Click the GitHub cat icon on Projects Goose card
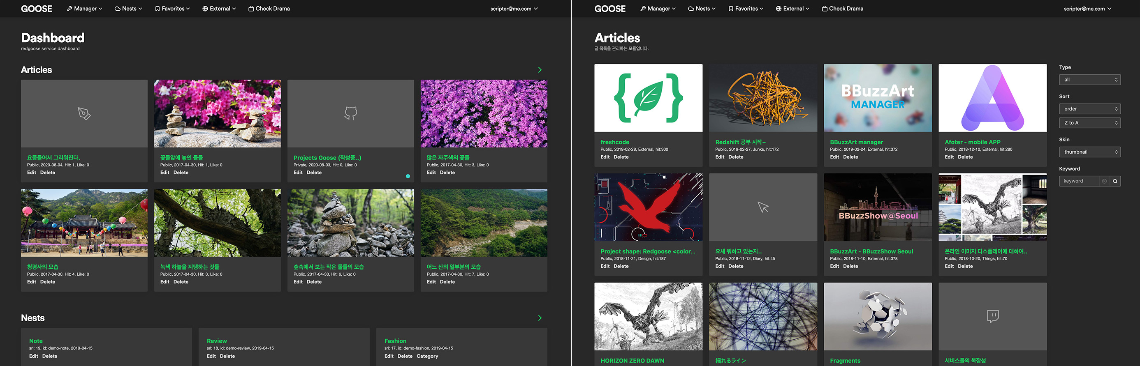Viewport: 1140px width, 366px height. [350, 113]
